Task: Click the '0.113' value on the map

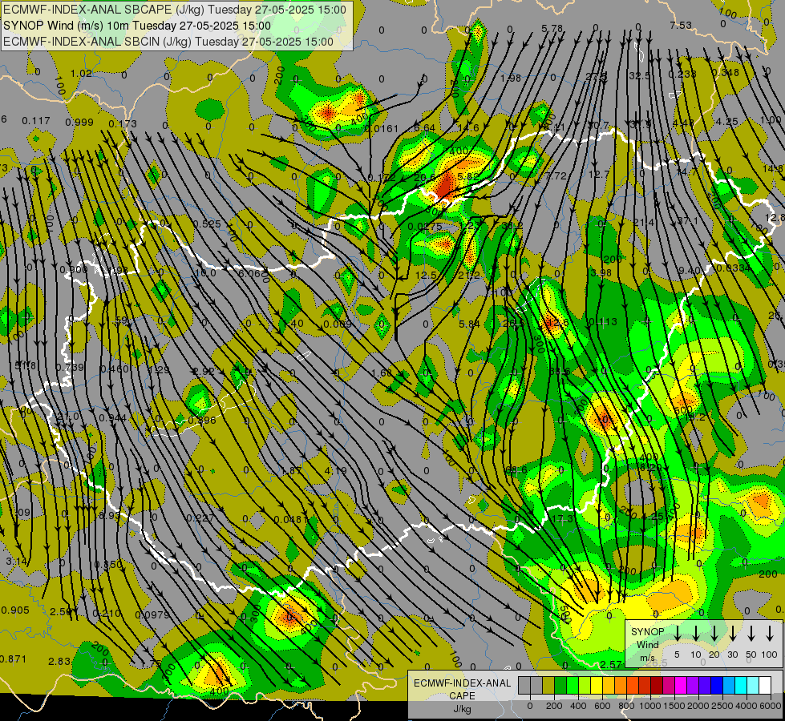Action: [603, 322]
